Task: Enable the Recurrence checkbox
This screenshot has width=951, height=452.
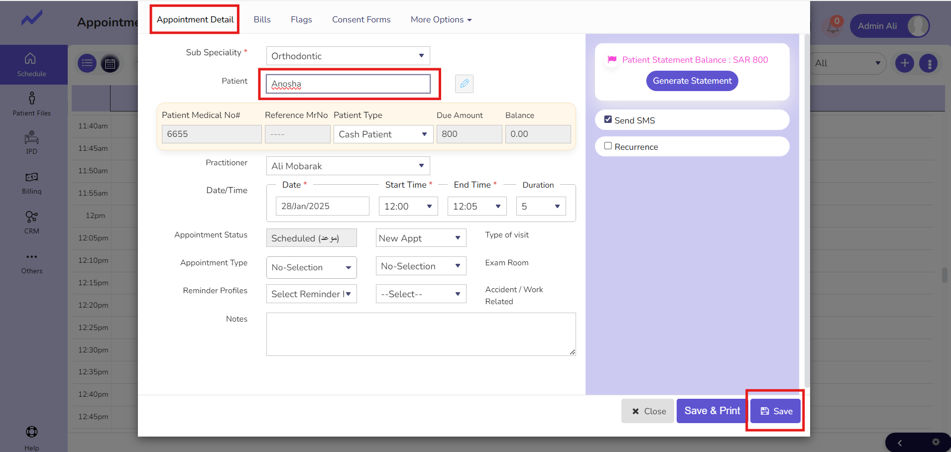Action: tap(608, 146)
